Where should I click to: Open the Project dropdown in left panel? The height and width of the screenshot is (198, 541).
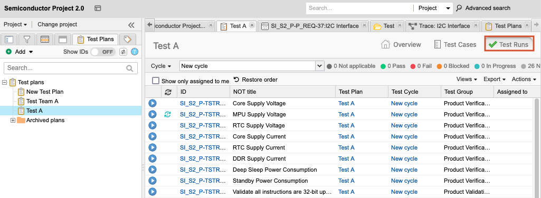tap(15, 24)
